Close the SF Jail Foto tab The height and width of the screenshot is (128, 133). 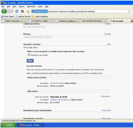[x=52, y=21]
